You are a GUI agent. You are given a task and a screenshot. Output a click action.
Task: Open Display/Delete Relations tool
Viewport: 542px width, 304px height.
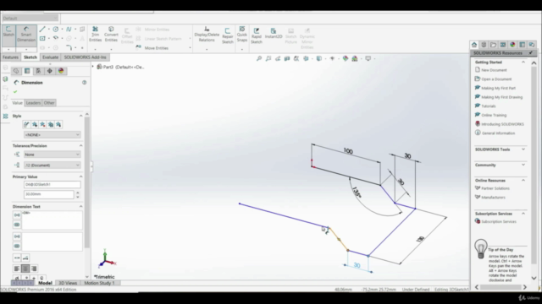(207, 34)
